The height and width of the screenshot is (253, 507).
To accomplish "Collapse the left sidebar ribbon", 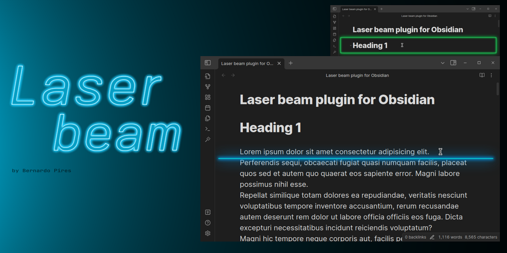I will 208,62.
